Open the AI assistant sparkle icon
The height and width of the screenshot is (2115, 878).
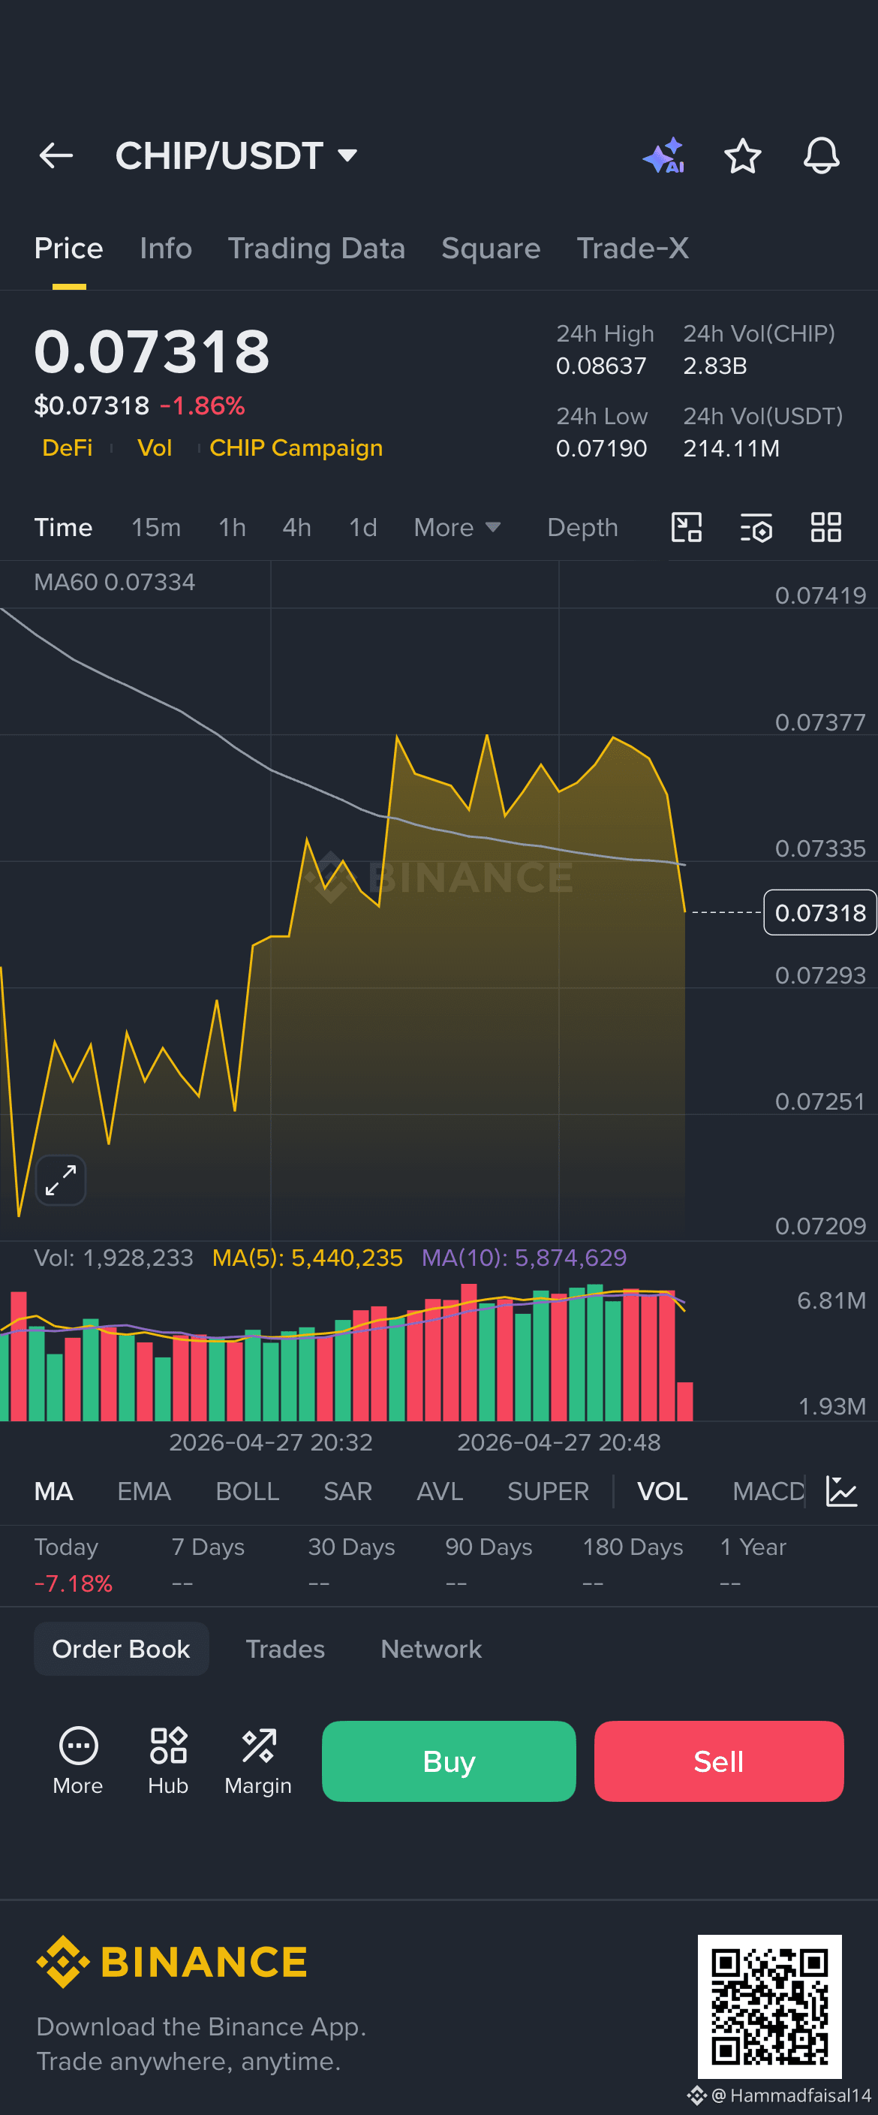664,155
